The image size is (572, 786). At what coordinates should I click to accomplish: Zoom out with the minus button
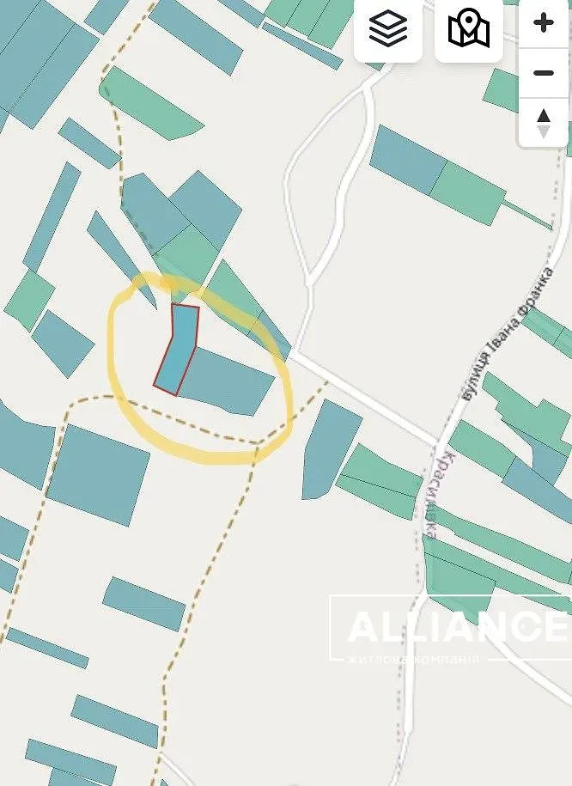[x=544, y=73]
